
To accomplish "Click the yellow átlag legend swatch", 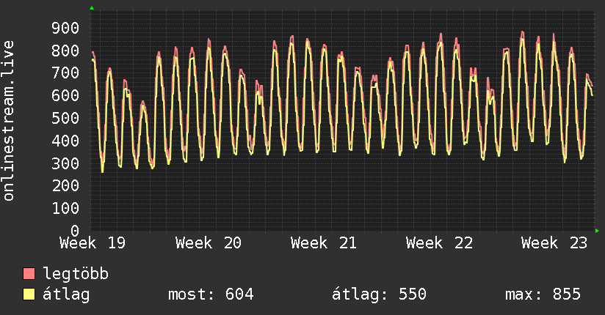I will coord(29,294).
